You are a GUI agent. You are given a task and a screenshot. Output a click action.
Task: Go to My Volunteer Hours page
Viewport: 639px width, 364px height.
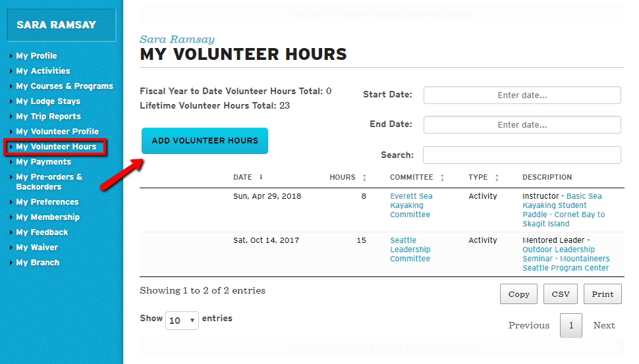coord(56,147)
